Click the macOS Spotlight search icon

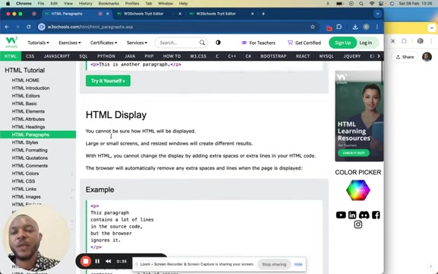(361, 4)
